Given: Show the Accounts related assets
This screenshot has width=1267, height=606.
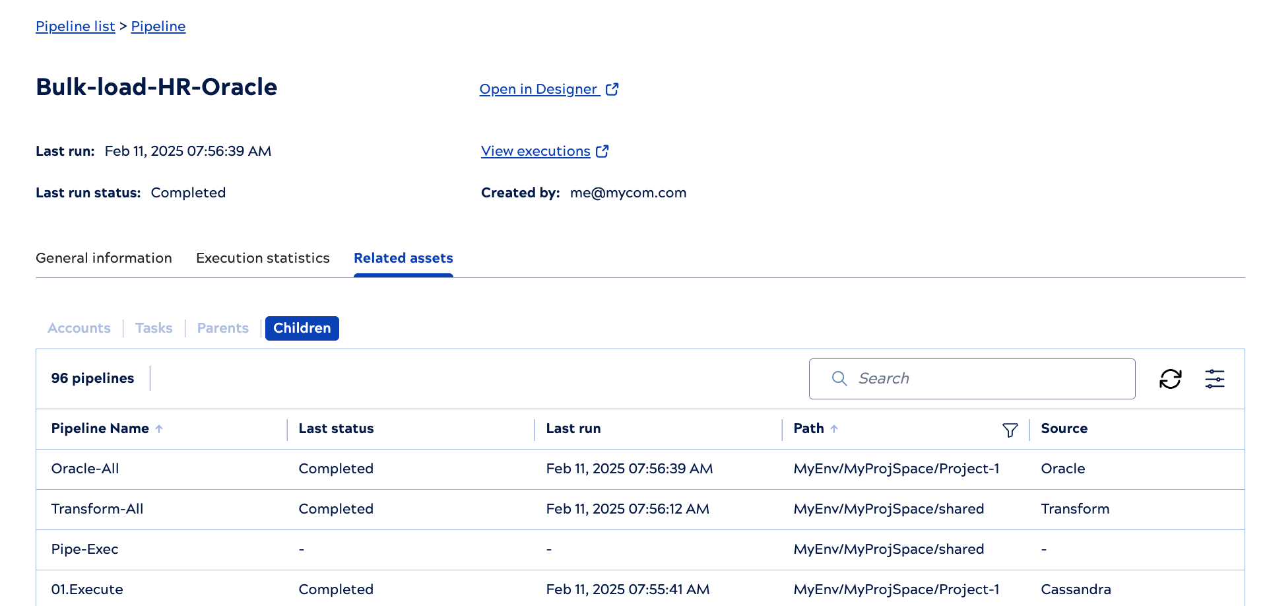Looking at the screenshot, I should [x=79, y=328].
